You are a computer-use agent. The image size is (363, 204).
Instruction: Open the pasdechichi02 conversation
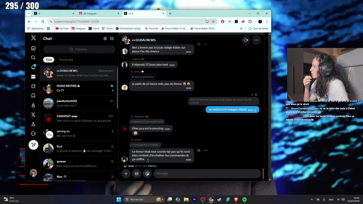click(x=78, y=103)
